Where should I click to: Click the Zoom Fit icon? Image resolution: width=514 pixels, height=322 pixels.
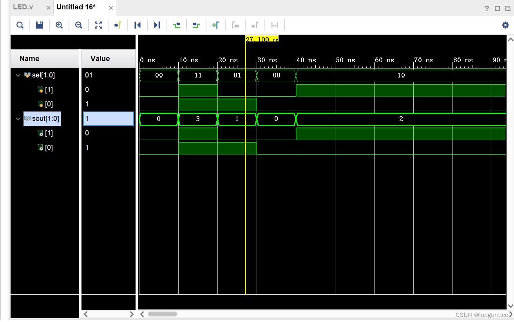(x=98, y=25)
